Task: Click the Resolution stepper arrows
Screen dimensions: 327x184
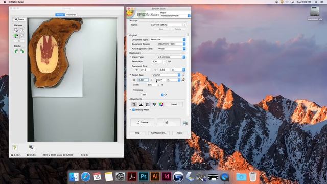Action: [x=165, y=61]
